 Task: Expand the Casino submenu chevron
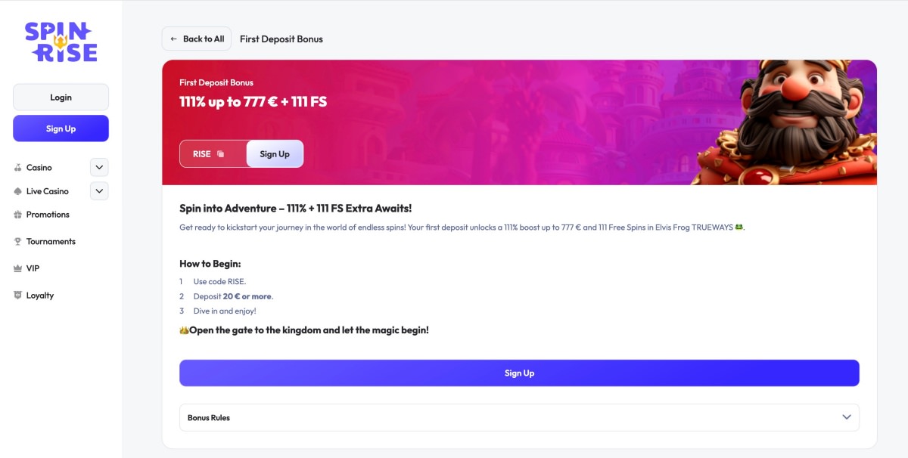[x=99, y=168]
